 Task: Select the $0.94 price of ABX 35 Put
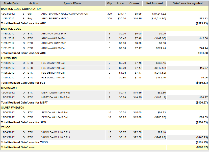pyautogui.click(x=122, y=48)
